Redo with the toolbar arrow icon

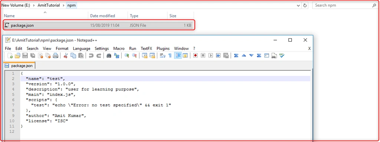pyautogui.click(x=99, y=56)
